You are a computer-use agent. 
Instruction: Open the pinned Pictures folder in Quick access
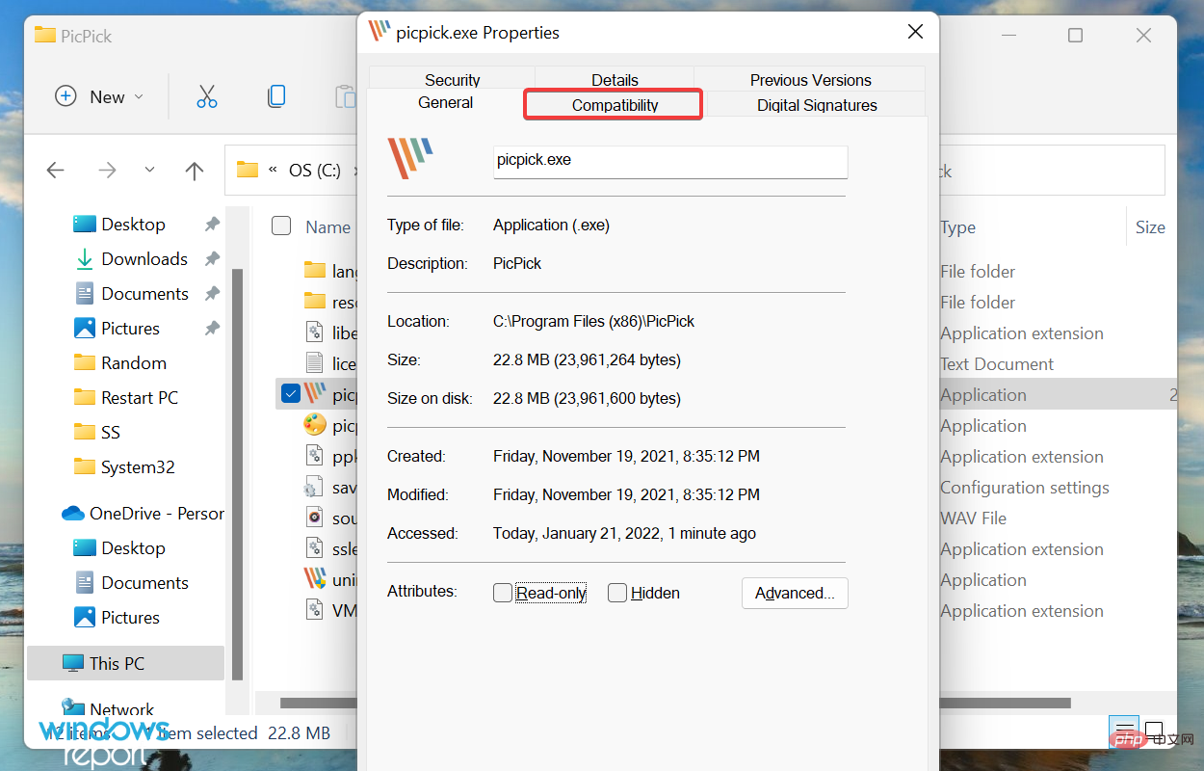[130, 328]
